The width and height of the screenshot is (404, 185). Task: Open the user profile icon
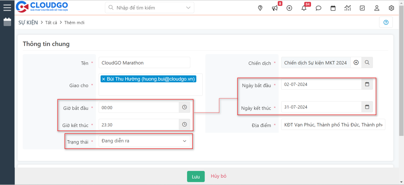377,8
